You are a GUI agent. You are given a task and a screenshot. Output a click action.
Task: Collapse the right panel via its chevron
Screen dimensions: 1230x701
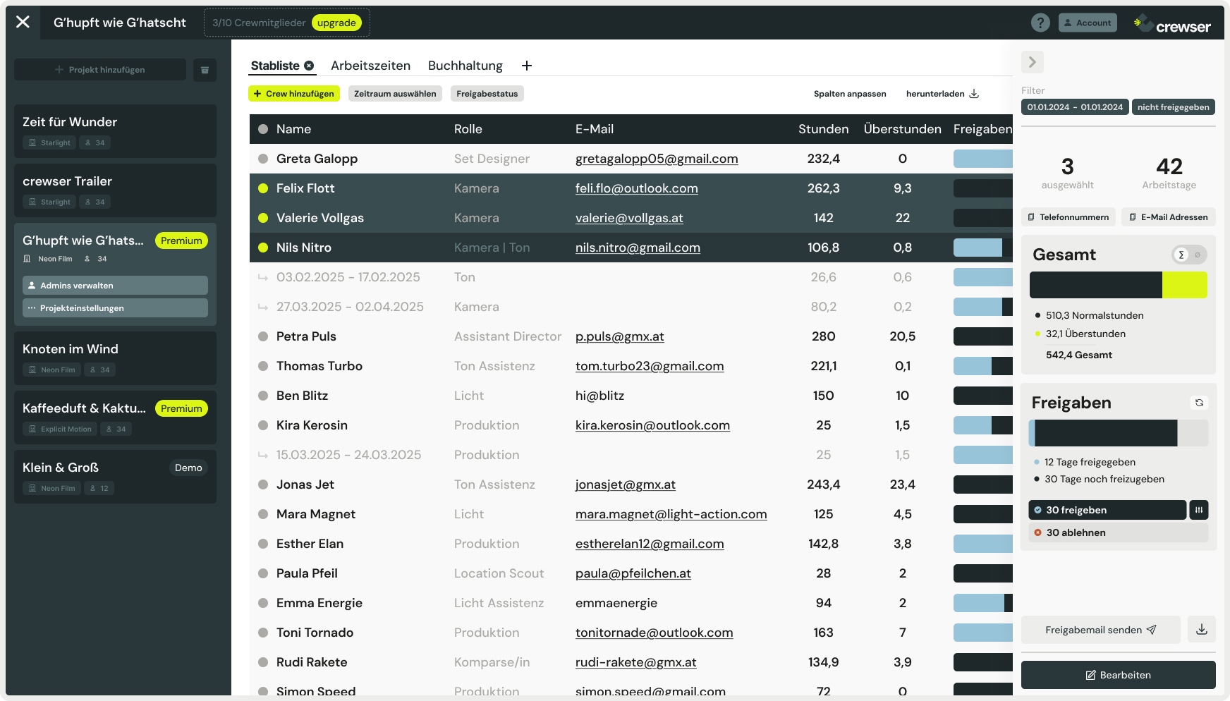click(x=1033, y=62)
